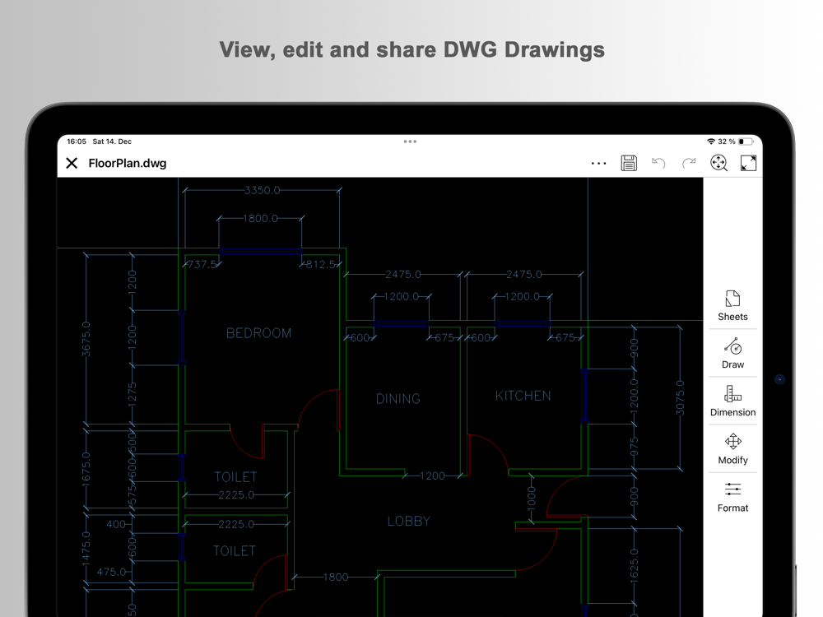
Task: Tap the battery status icon
Action: tap(746, 141)
